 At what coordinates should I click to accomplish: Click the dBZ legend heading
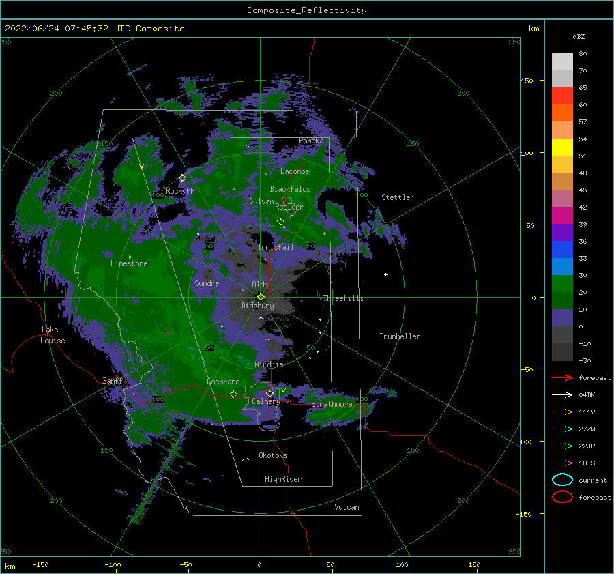click(579, 36)
